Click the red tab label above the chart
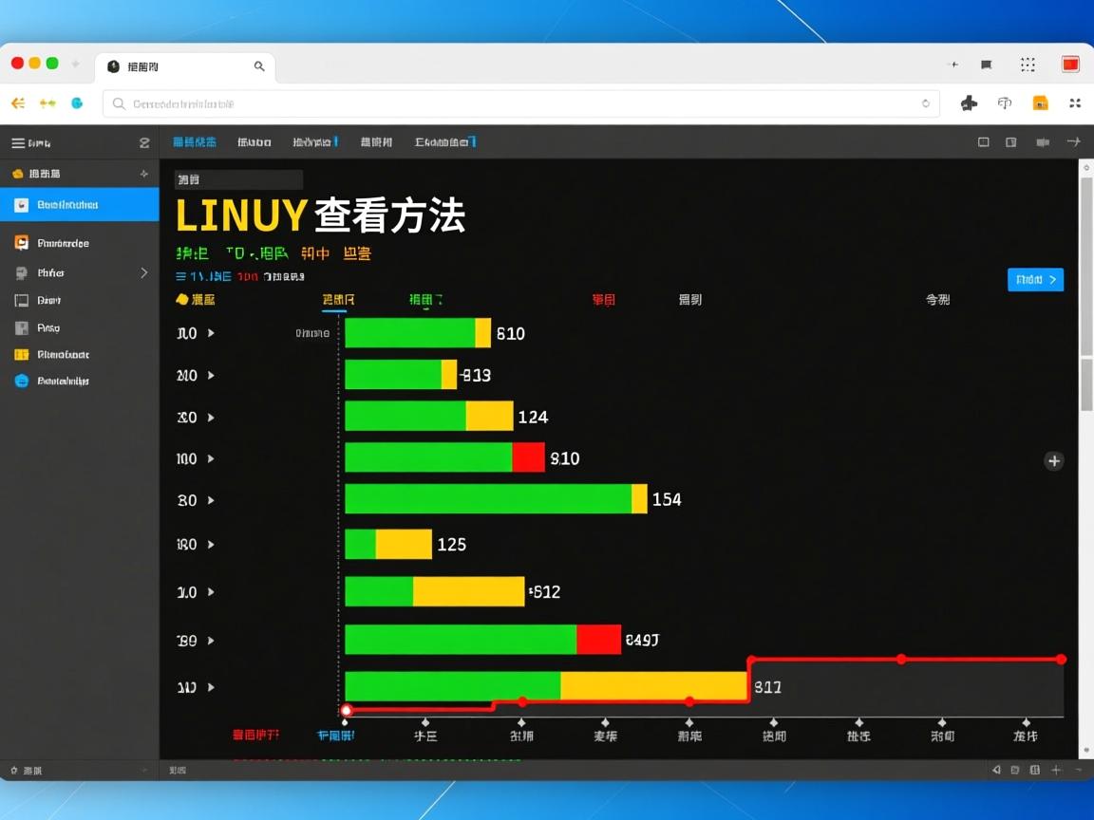Viewport: 1094px width, 820px height. 604,299
